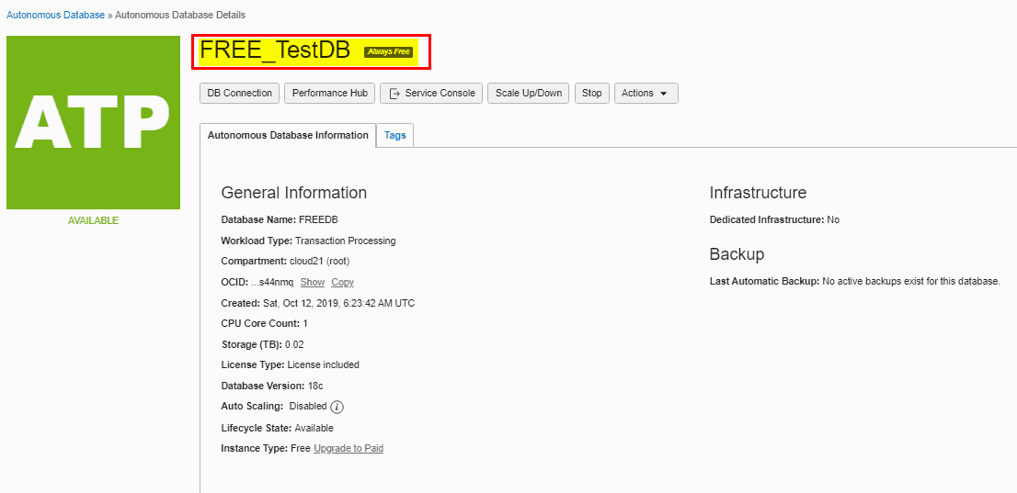The width and height of the screenshot is (1017, 493).
Task: Click the FREE_TestDB title heading
Action: point(275,51)
